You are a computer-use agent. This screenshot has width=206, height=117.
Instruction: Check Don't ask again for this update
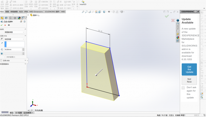[183, 88]
